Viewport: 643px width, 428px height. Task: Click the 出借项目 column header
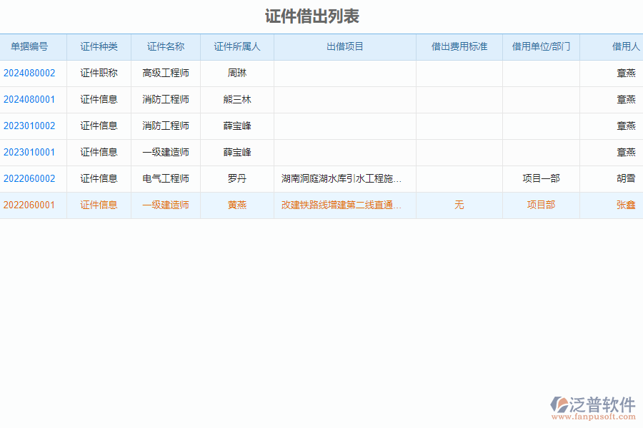[x=344, y=46]
